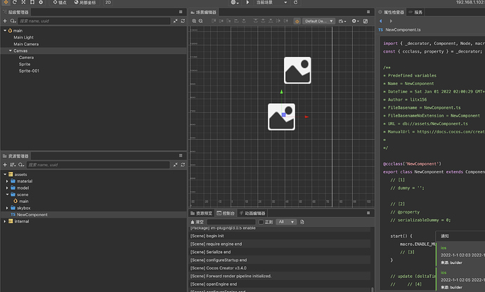The image size is (485, 292).
Task: Select the Main Light node
Action: coord(23,37)
